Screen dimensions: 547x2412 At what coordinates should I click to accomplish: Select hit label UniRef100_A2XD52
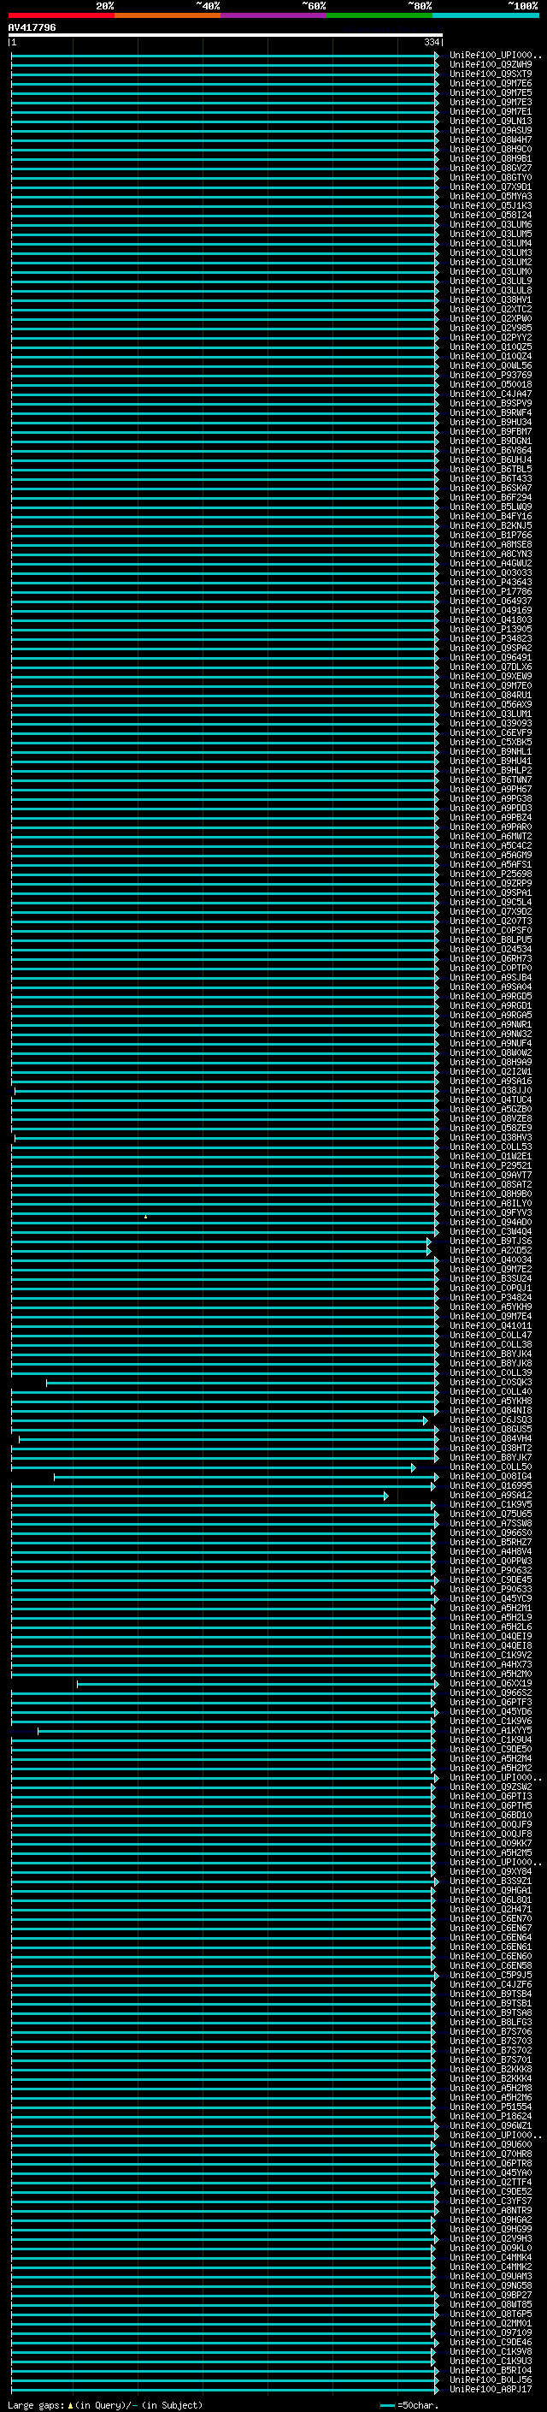pyautogui.click(x=491, y=1250)
